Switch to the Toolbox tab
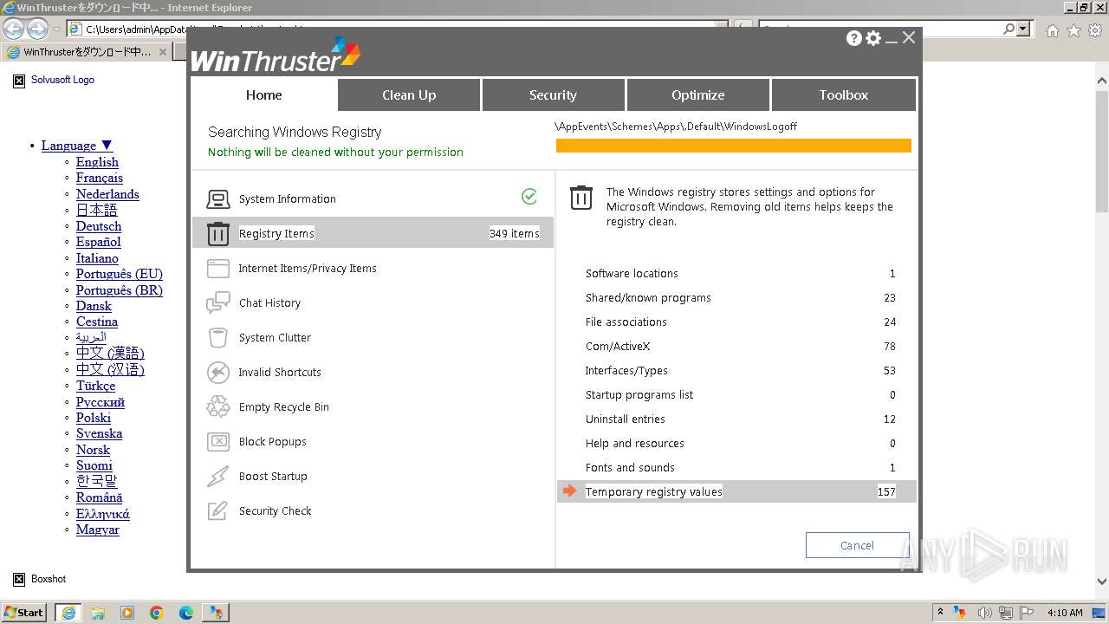This screenshot has width=1109, height=624. (x=843, y=95)
